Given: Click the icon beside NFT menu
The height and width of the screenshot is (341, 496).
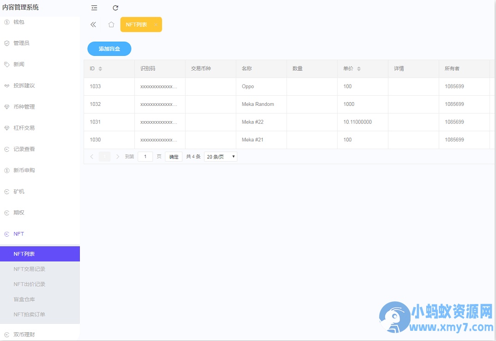Looking at the screenshot, I should tap(6, 234).
